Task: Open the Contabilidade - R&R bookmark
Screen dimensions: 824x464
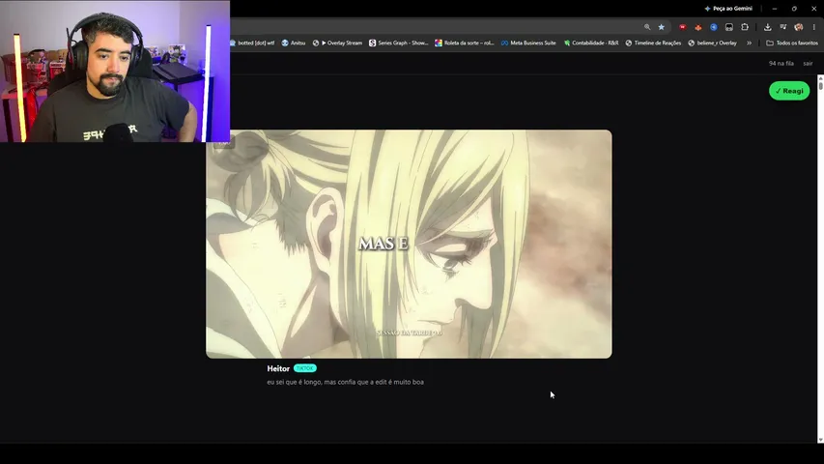Action: pos(591,43)
